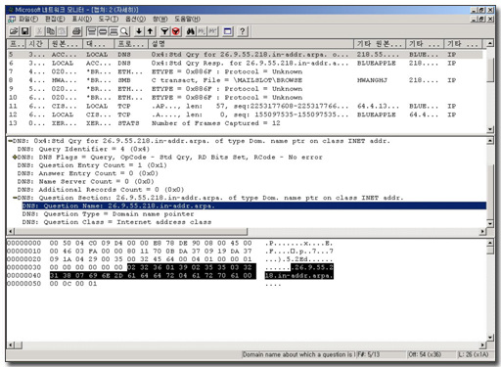
Task: Select DNS: Query Identifier = 4 line
Action: click(x=83, y=149)
